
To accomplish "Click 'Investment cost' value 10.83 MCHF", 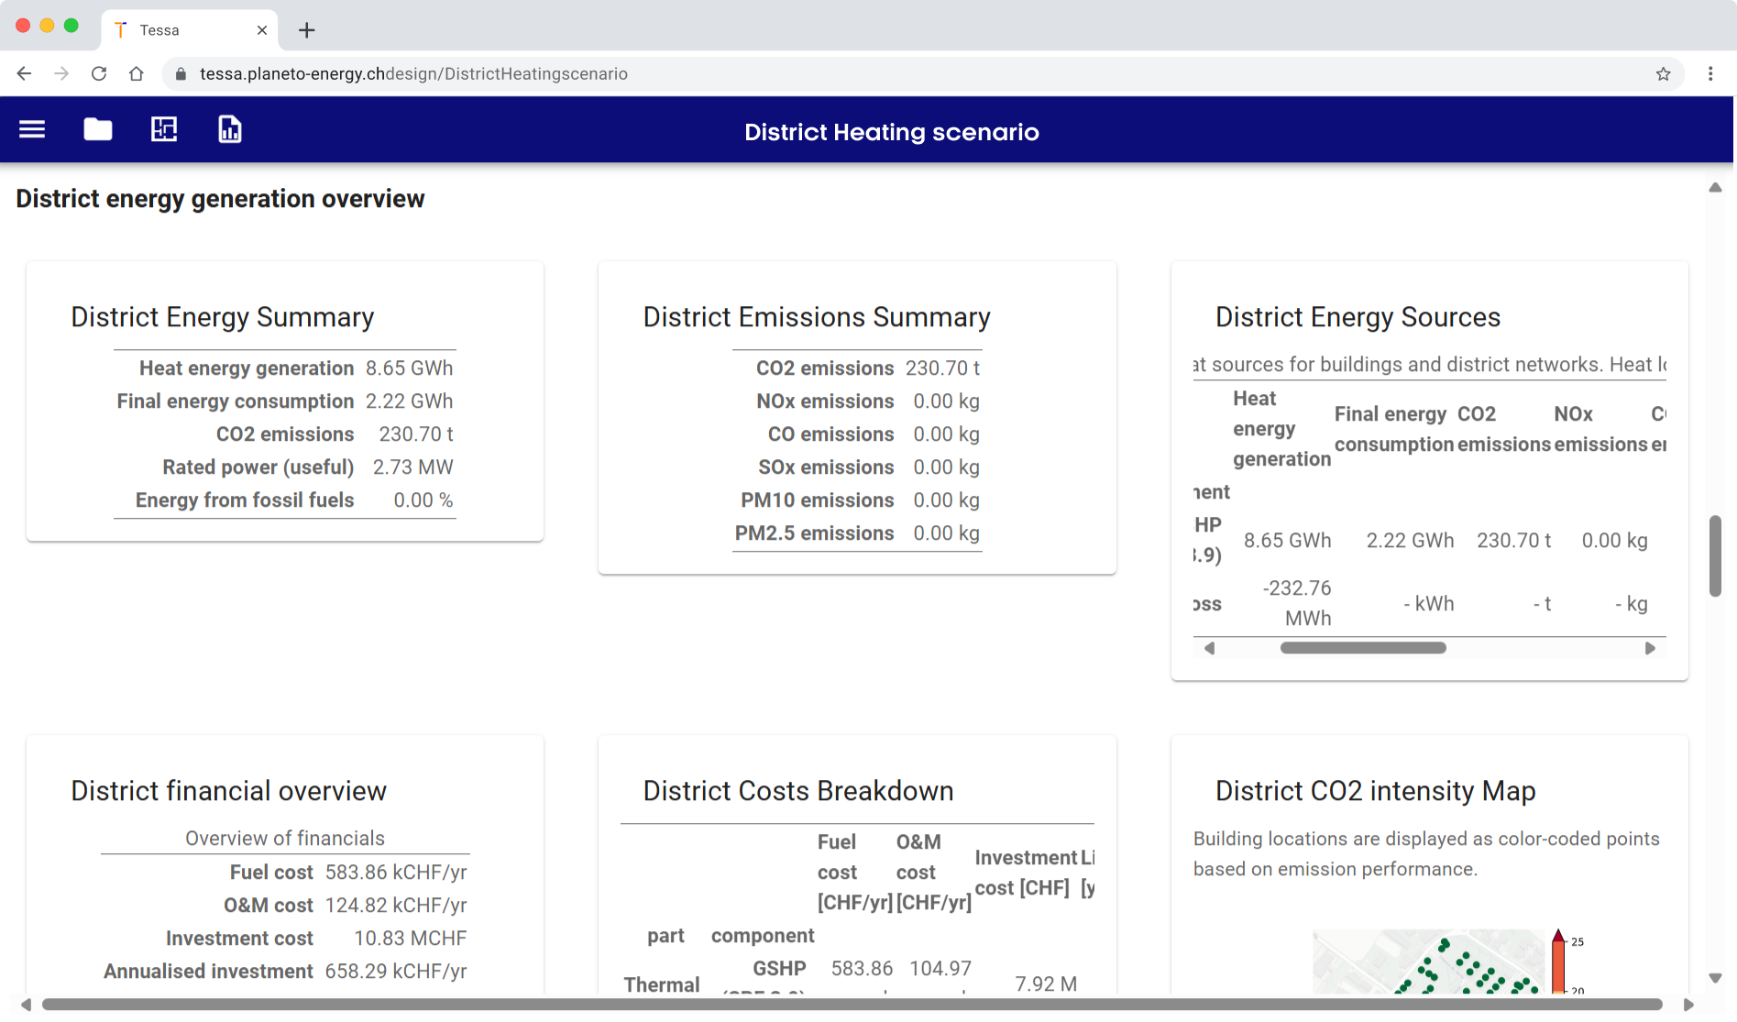I will pyautogui.click(x=410, y=939).
